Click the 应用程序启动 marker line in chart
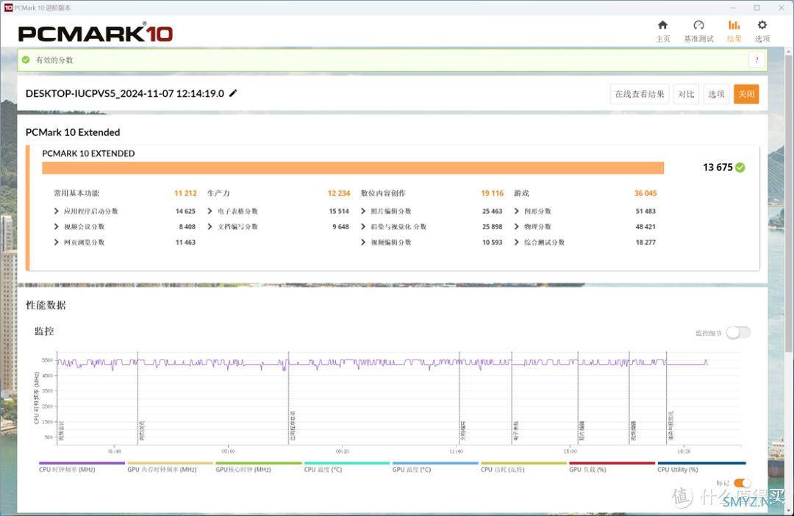 [x=289, y=398]
